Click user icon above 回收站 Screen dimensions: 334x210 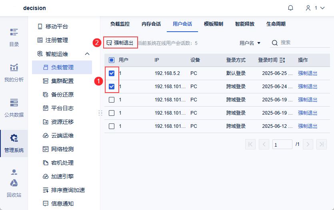click(x=14, y=172)
